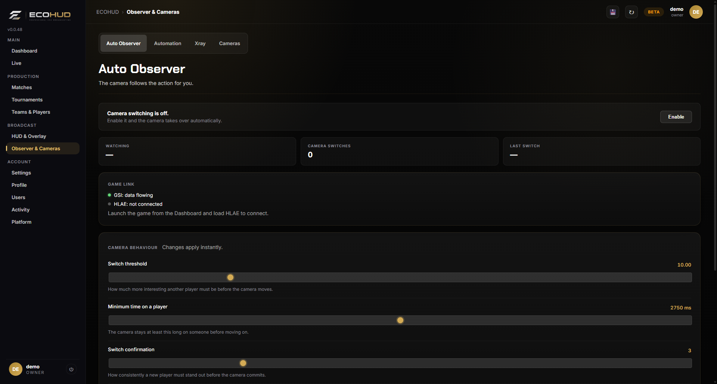717x384 pixels.
Task: Click the Watching stat card
Action: coord(197,151)
